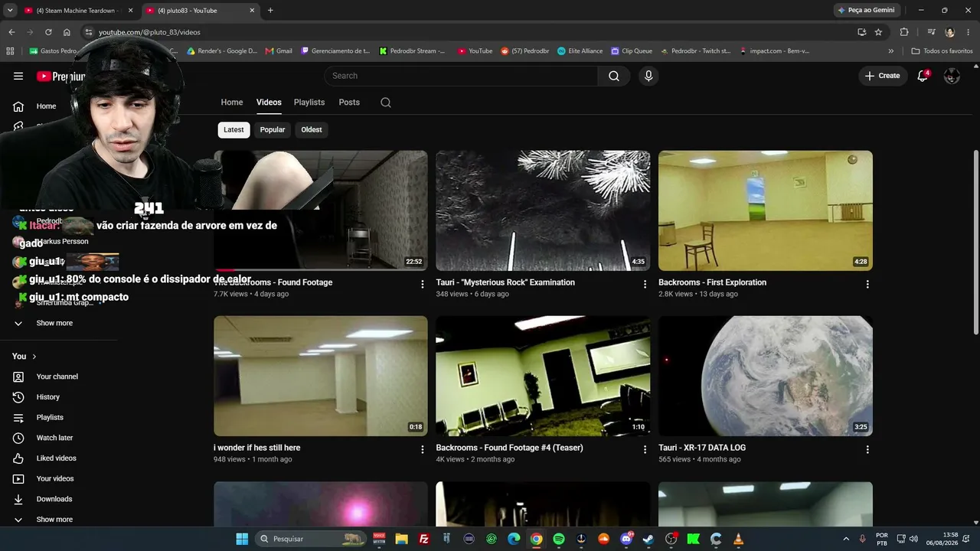Click the History clock icon in sidebar
This screenshot has width=980, height=551.
click(18, 397)
